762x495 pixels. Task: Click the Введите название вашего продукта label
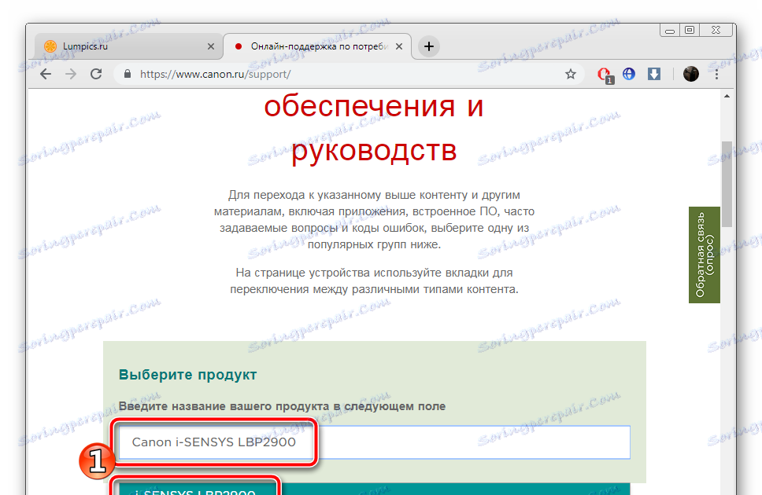[x=282, y=406]
